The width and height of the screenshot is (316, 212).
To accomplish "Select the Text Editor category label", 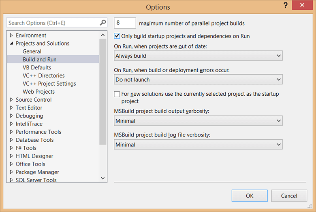I will (29, 108).
